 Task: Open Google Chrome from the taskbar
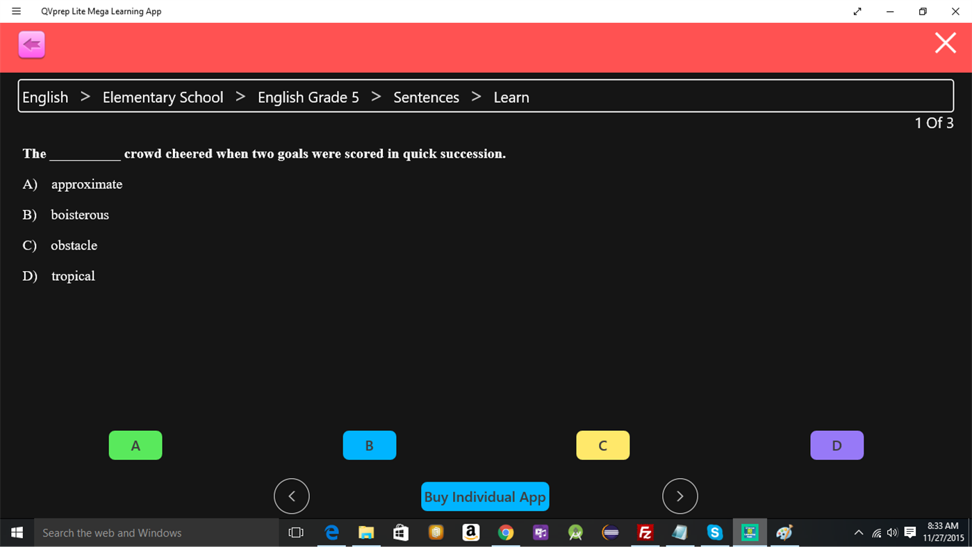(505, 532)
